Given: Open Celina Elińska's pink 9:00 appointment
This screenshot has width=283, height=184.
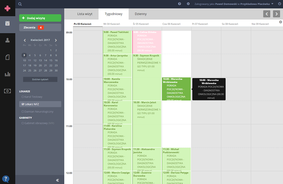Looking at the screenshot, I should click(x=147, y=42).
